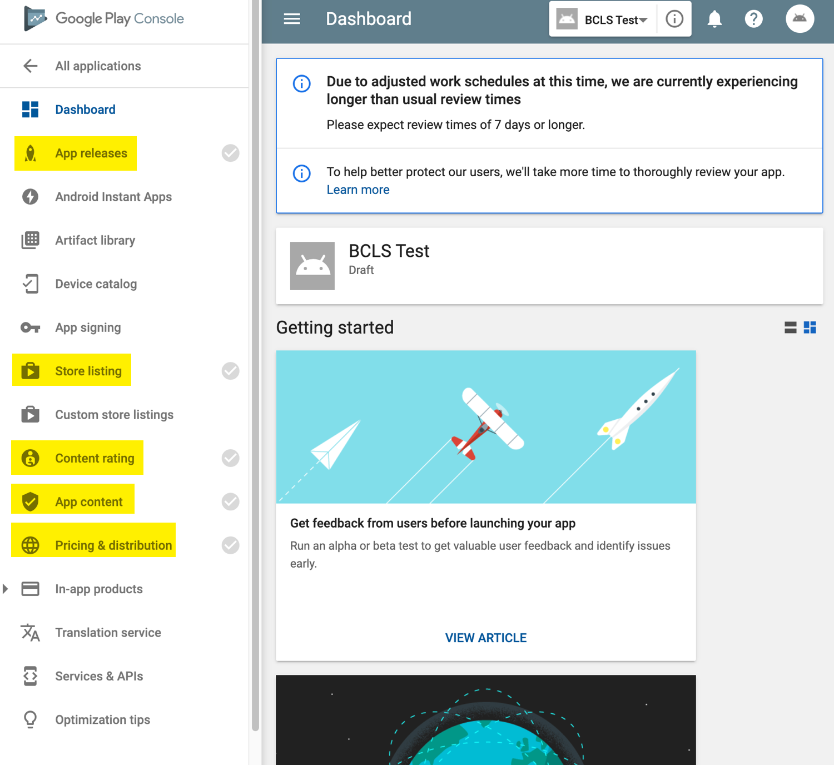Select Pricing & distribution in sidebar
This screenshot has width=834, height=765.
pos(113,545)
